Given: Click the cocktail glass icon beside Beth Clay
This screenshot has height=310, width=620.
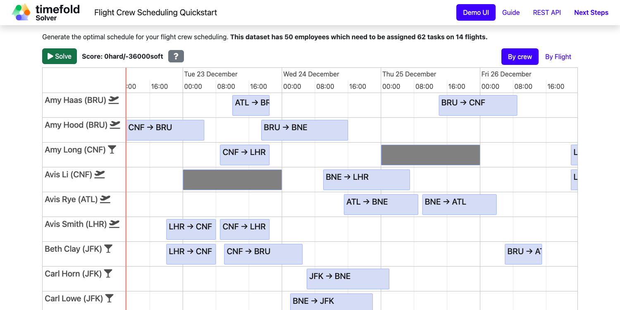Looking at the screenshot, I should tap(108, 249).
